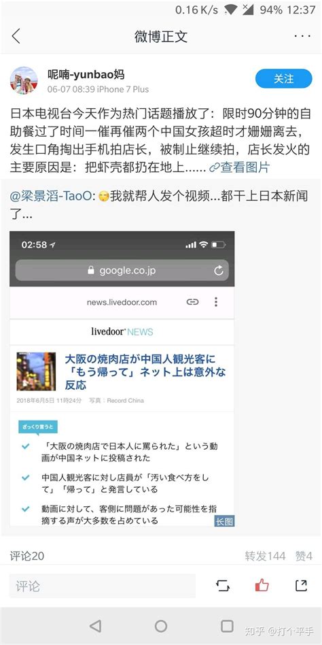
Task: Tap the repost icon beside comment box
Action: pos(223,586)
